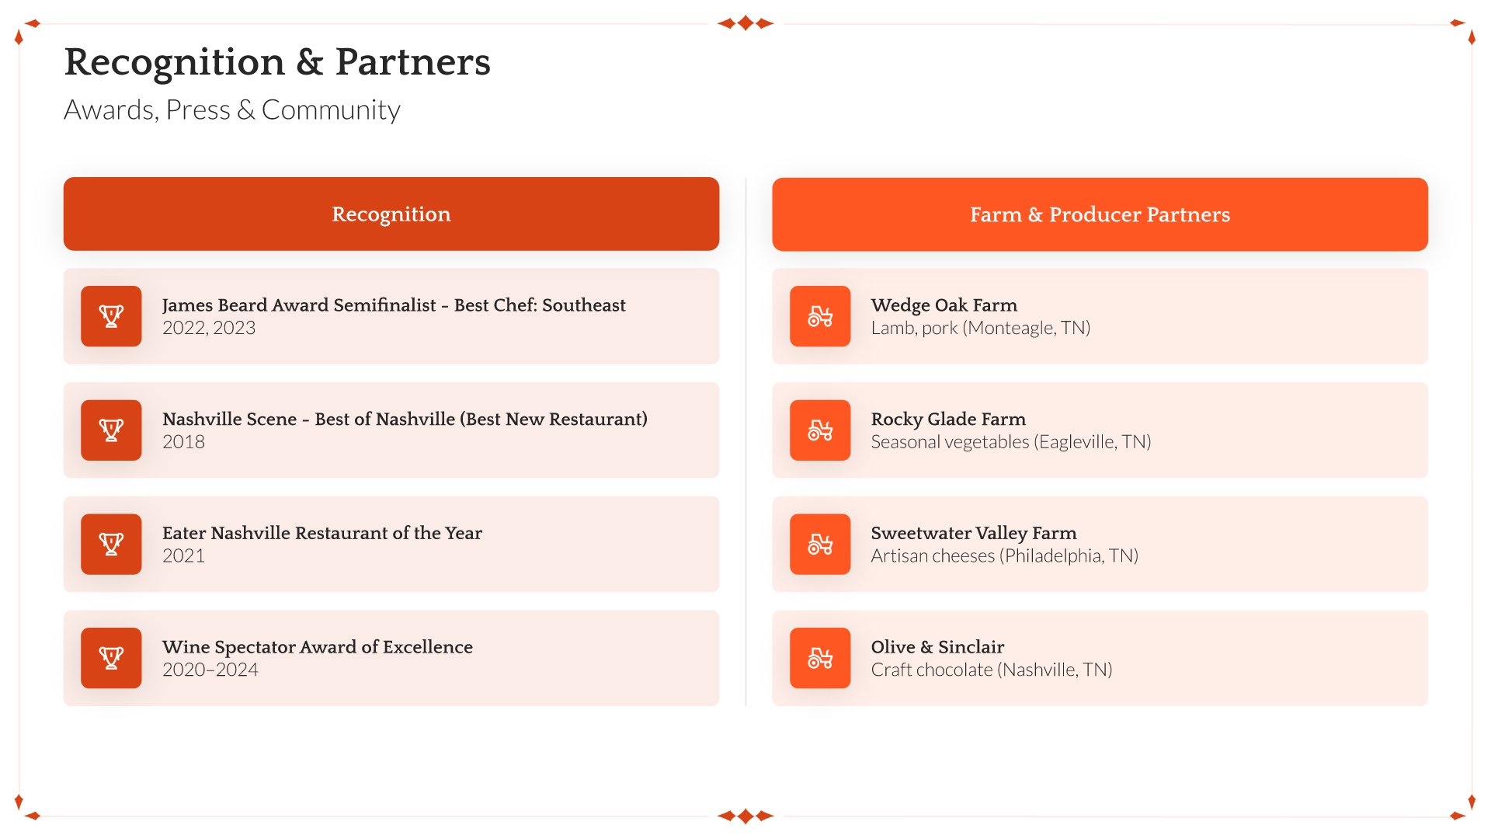Viewport: 1491px width, 839px height.
Task: Click tractor icon next to Sweetwater Valley Farm
Action: tap(820, 544)
